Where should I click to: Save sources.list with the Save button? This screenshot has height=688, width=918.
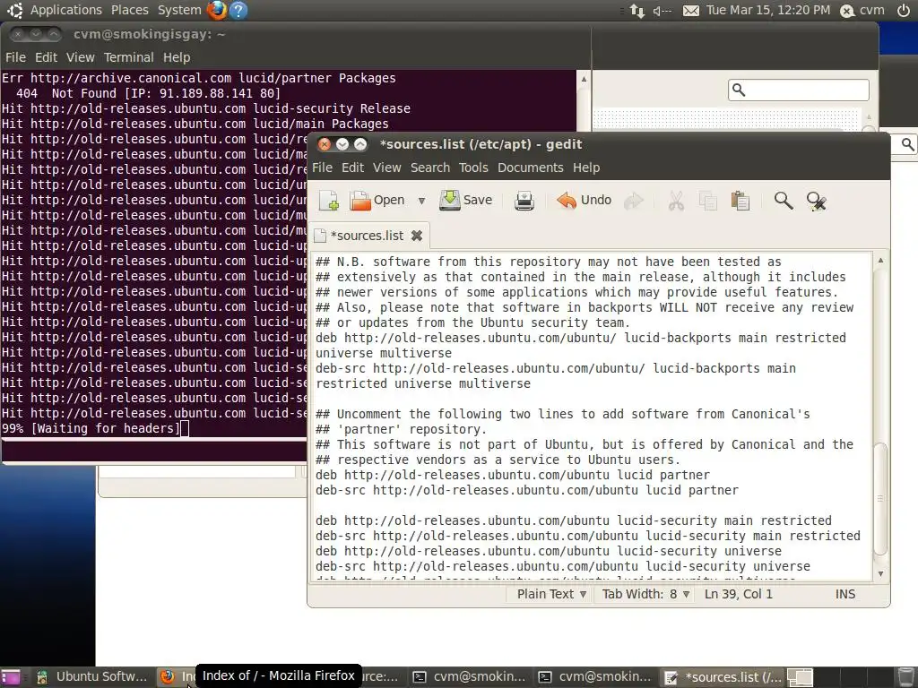coord(466,200)
